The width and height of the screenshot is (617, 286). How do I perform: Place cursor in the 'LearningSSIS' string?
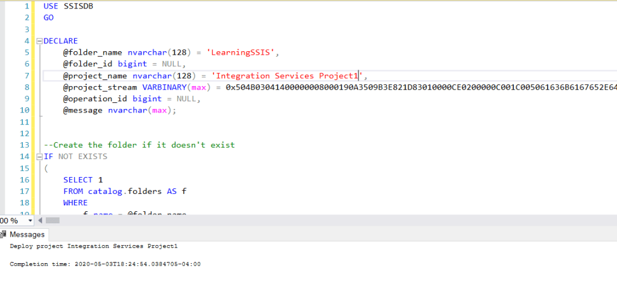click(241, 52)
